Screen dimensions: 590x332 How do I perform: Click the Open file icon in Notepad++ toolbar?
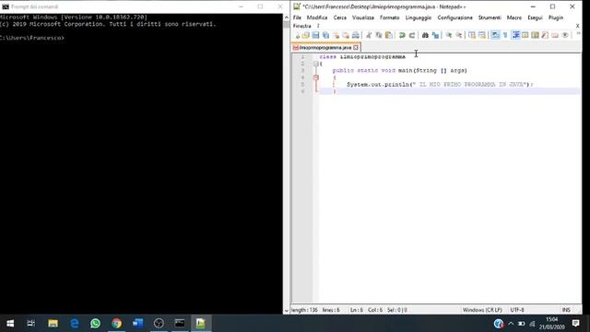306,35
